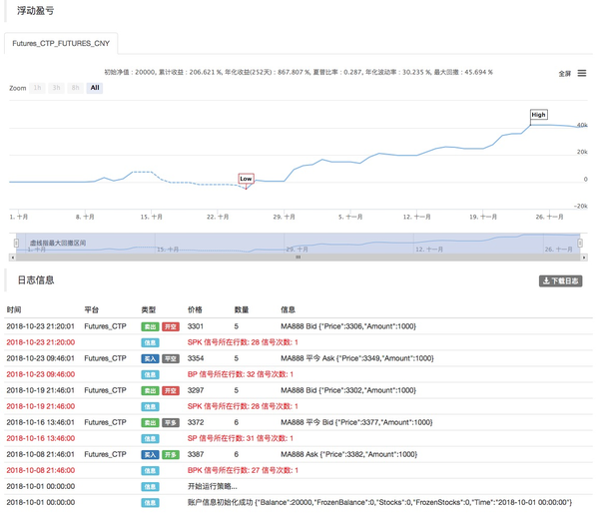Image resolution: width=599 pixels, height=525 pixels.
Task: Select the 3h zoom range
Action: click(57, 88)
